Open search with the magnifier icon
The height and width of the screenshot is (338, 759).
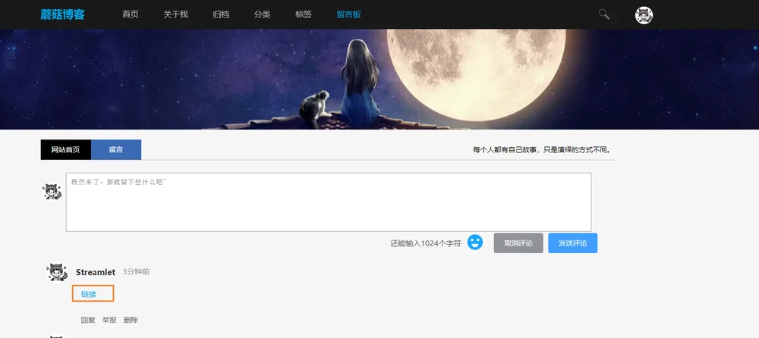(603, 14)
